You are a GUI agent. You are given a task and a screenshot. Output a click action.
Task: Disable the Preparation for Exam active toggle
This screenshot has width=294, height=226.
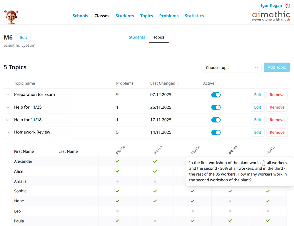[x=216, y=95]
